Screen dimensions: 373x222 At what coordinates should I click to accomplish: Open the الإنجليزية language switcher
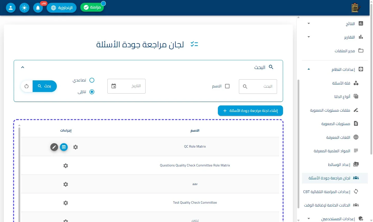pos(62,8)
